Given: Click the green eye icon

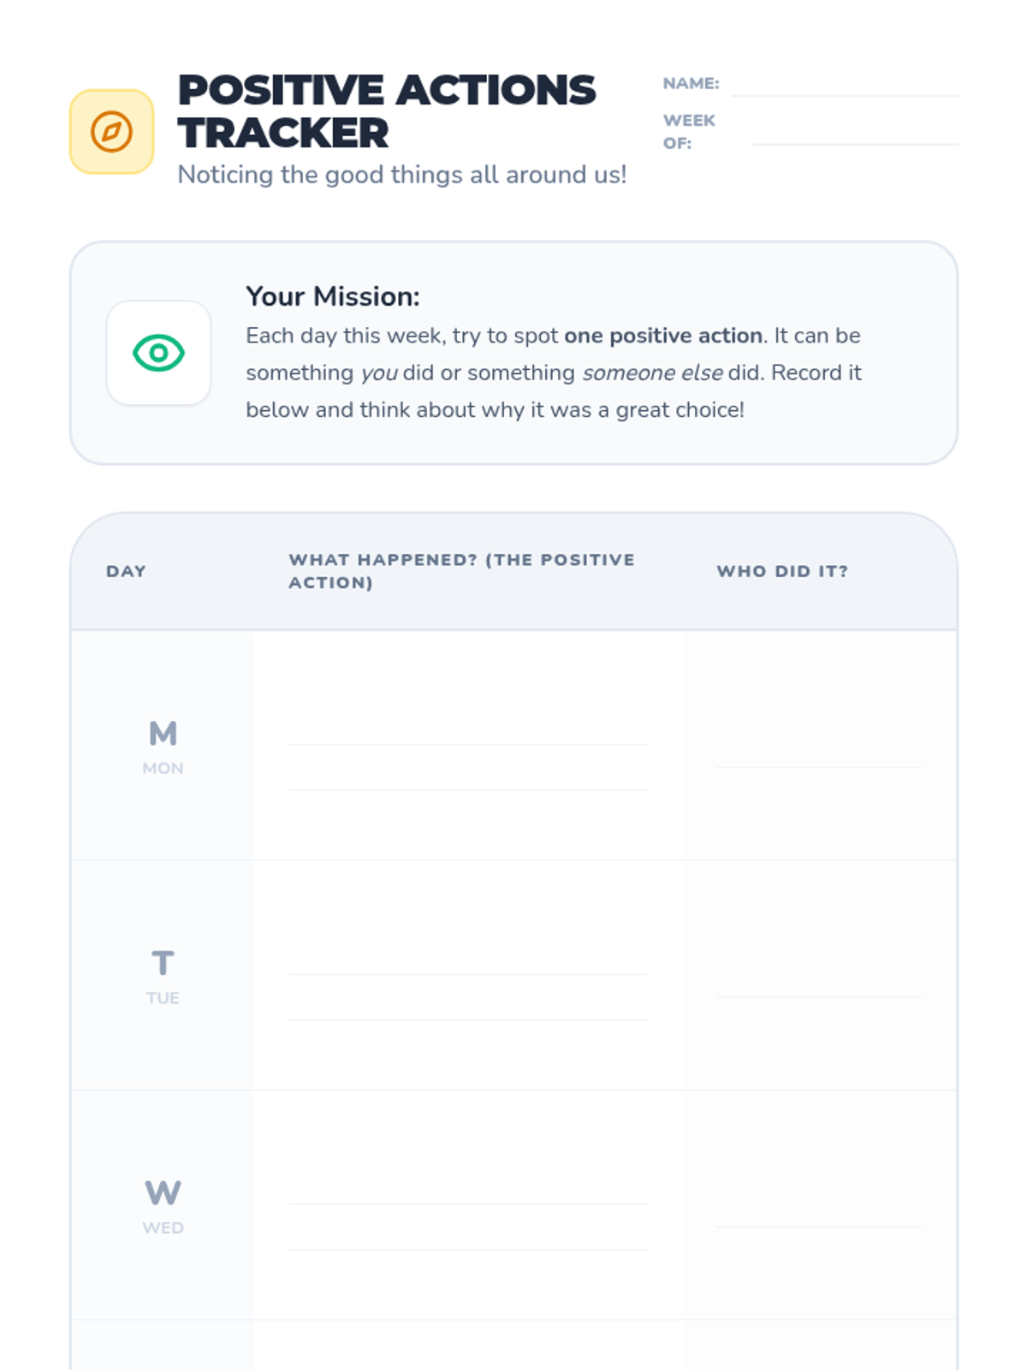Looking at the screenshot, I should click(158, 353).
